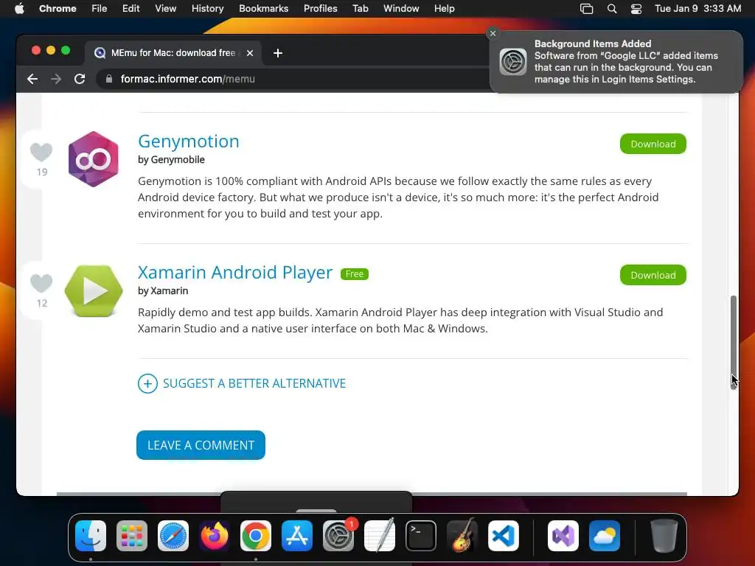Open the Help menu
This screenshot has height=566, width=755.
(444, 9)
